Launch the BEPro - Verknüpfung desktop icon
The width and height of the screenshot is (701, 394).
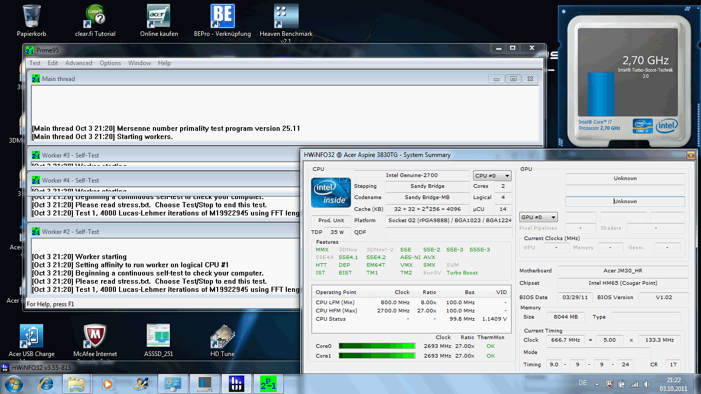coord(222,21)
